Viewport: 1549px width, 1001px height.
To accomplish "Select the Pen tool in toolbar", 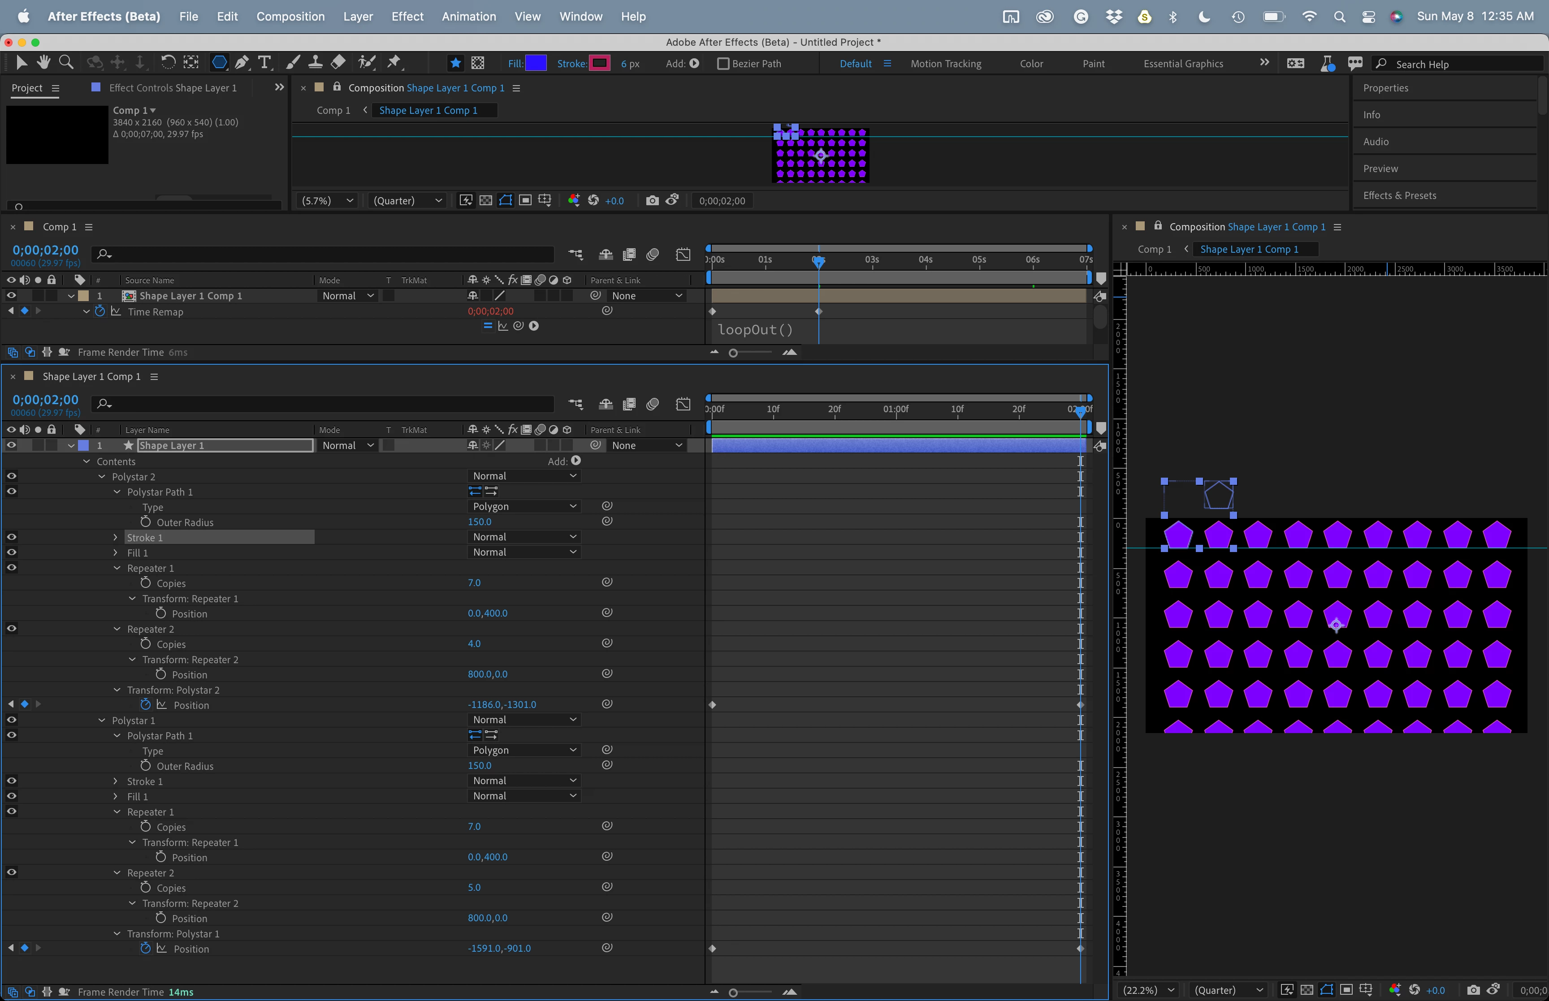I will point(242,62).
